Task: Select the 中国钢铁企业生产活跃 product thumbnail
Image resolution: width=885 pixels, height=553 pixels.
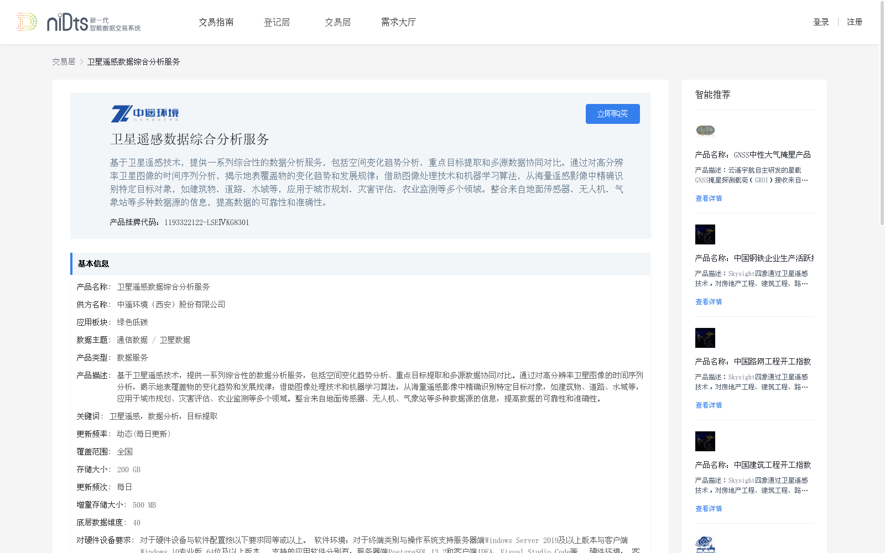Action: (705, 234)
